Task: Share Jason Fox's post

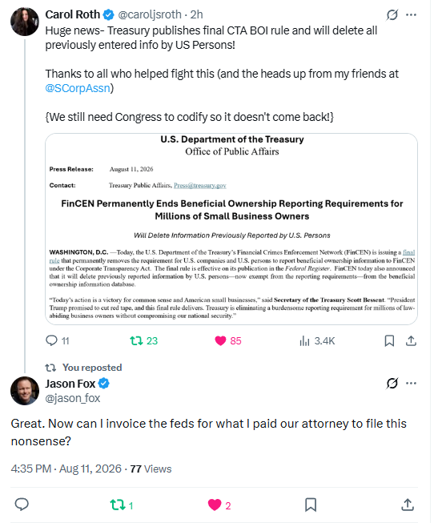Action: pyautogui.click(x=408, y=505)
